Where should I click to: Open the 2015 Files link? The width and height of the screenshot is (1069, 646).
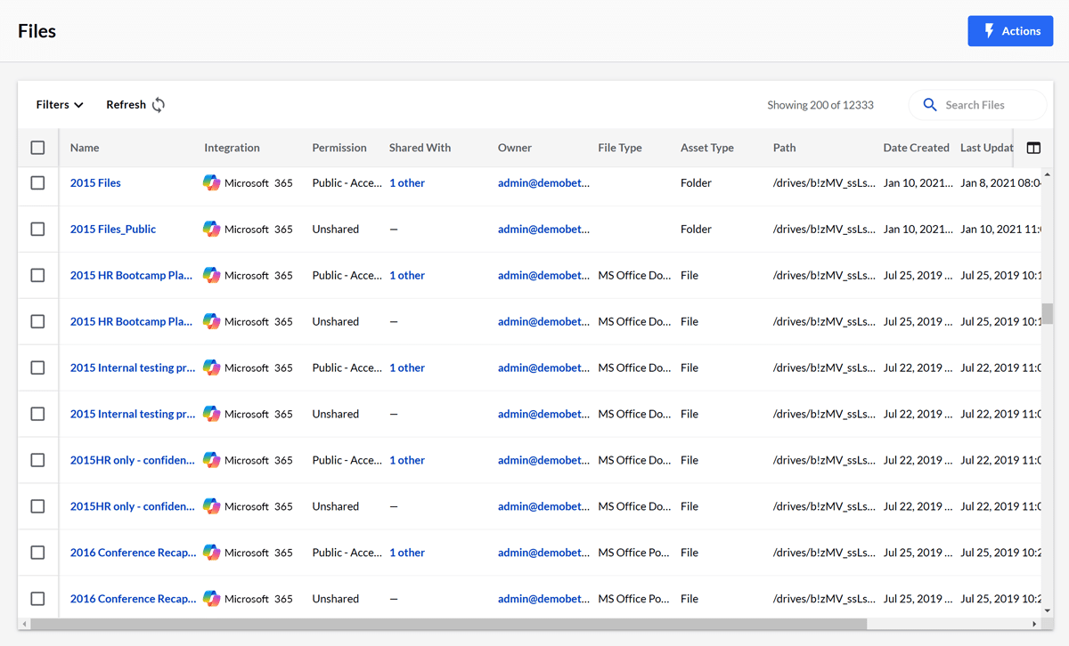point(95,182)
